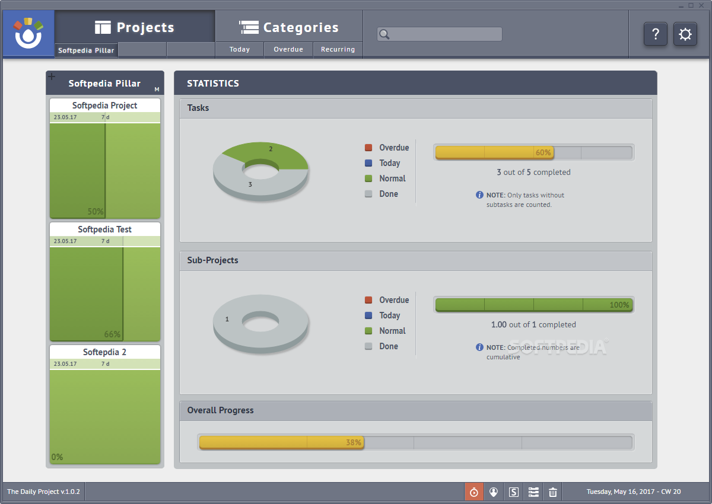Toggle the orange stopwatch timer icon
Image resolution: width=712 pixels, height=504 pixels.
[473, 492]
